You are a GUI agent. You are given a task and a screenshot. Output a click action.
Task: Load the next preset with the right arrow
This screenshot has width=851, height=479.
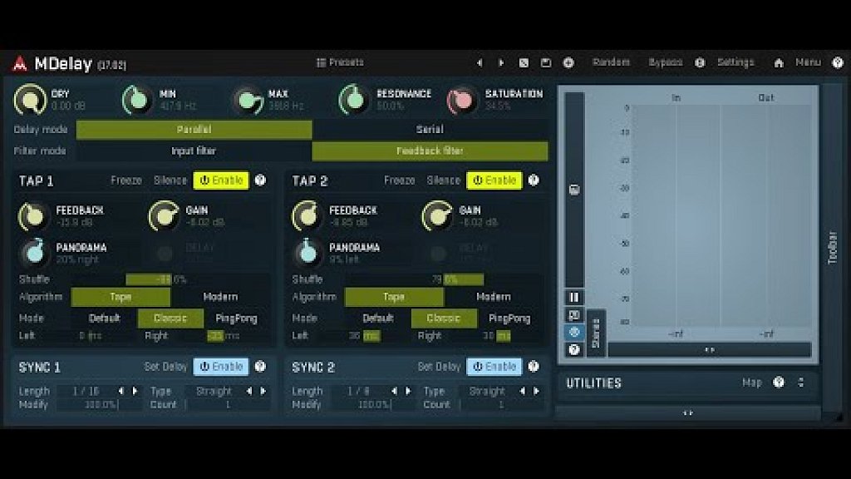click(x=500, y=62)
